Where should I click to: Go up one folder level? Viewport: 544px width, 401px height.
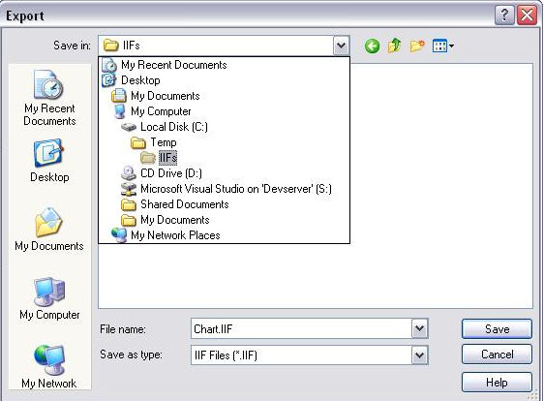point(395,46)
